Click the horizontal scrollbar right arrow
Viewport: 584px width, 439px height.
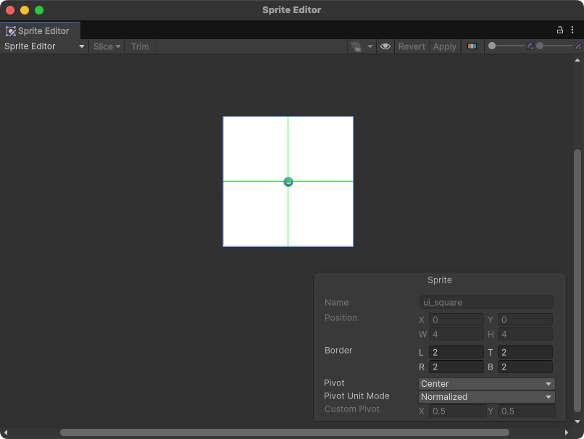pos(567,432)
